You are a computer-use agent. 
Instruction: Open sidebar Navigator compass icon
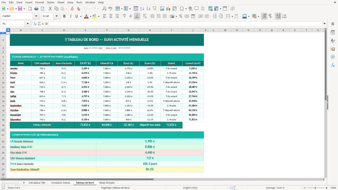tap(333, 57)
